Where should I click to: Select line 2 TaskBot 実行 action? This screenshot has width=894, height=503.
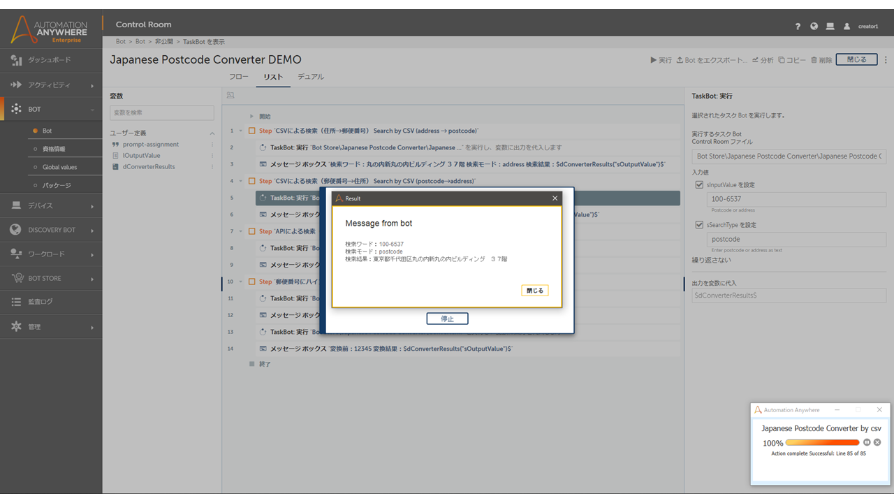tap(468, 147)
